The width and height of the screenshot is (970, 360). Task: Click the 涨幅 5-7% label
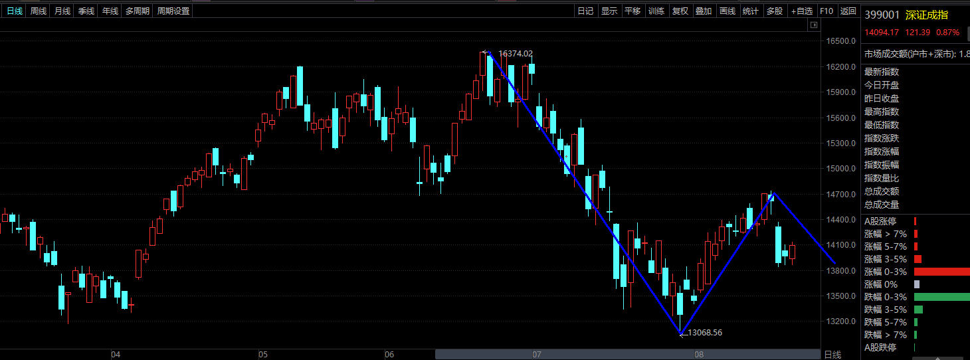886,246
